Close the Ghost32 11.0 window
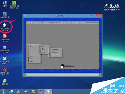This screenshot has height=94, width=125. (99, 15)
